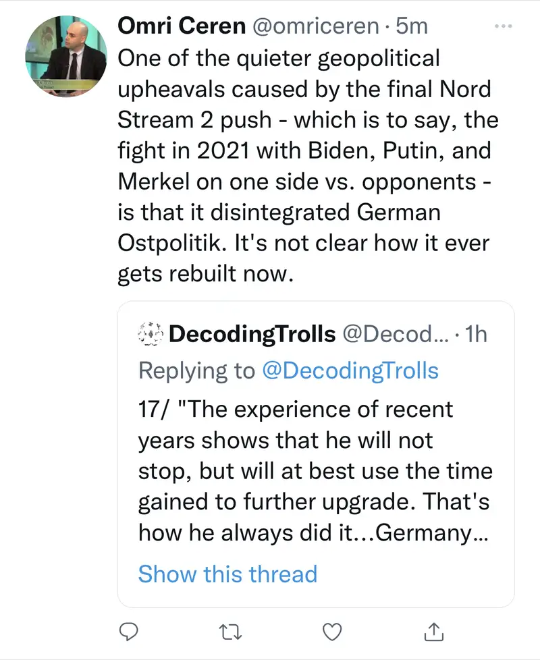The height and width of the screenshot is (662, 540).
Task: Open the 5m timestamp of tweet
Action: click(412, 26)
